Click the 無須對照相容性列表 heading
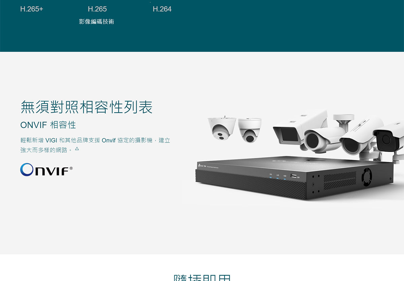This screenshot has width=404, height=281. [x=87, y=107]
